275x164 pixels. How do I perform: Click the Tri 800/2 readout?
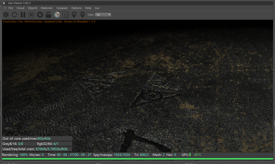(x=141, y=155)
